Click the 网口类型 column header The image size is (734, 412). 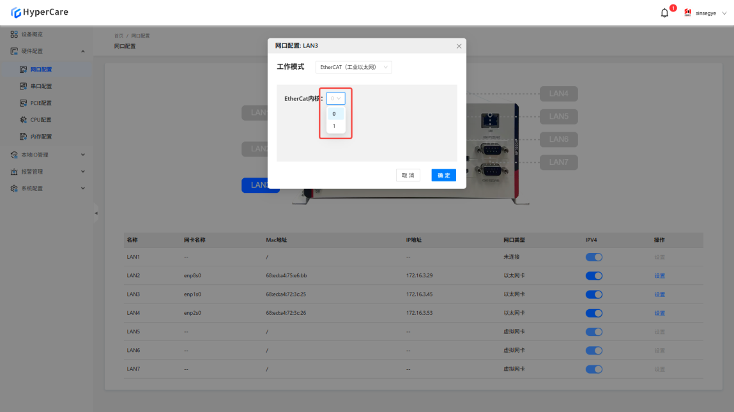[x=514, y=240]
